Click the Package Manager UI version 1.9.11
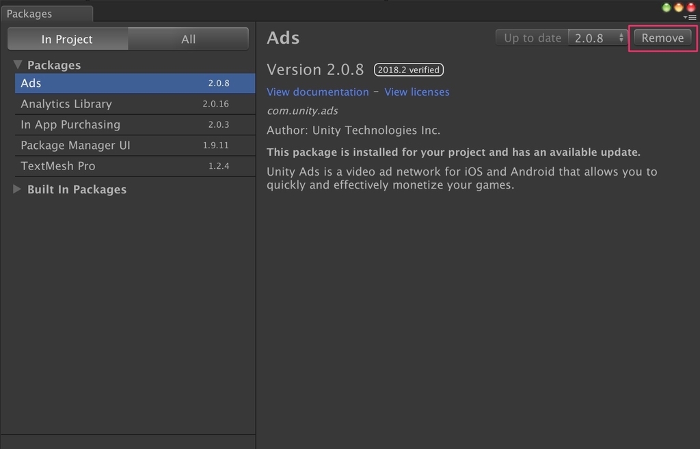This screenshot has height=449, width=700. click(x=215, y=146)
